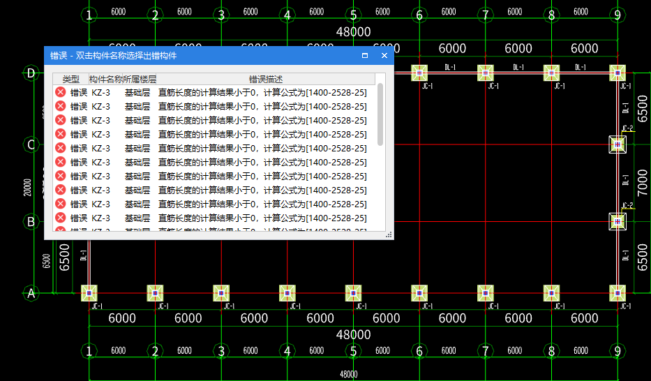The height and width of the screenshot is (381, 651).
Task: Click the large 48000 dimension below axis A
Action: tap(353, 334)
